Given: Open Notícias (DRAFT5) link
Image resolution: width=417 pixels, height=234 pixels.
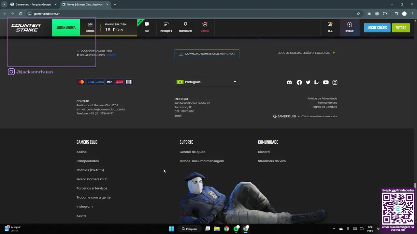Looking at the screenshot, I should click(90, 170).
